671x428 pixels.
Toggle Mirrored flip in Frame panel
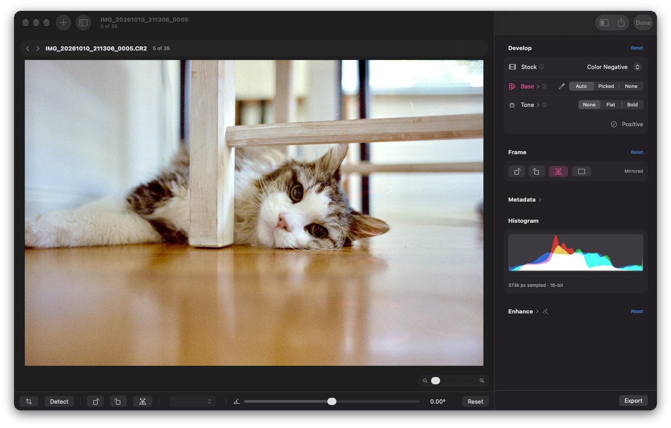[558, 171]
